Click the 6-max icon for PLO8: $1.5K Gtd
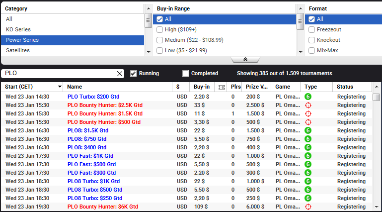 308,130
